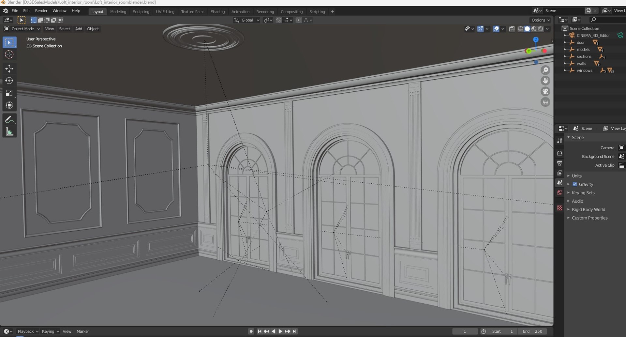626x337 pixels.
Task: Expand the Rigid Body World panel
Action: (x=588, y=209)
